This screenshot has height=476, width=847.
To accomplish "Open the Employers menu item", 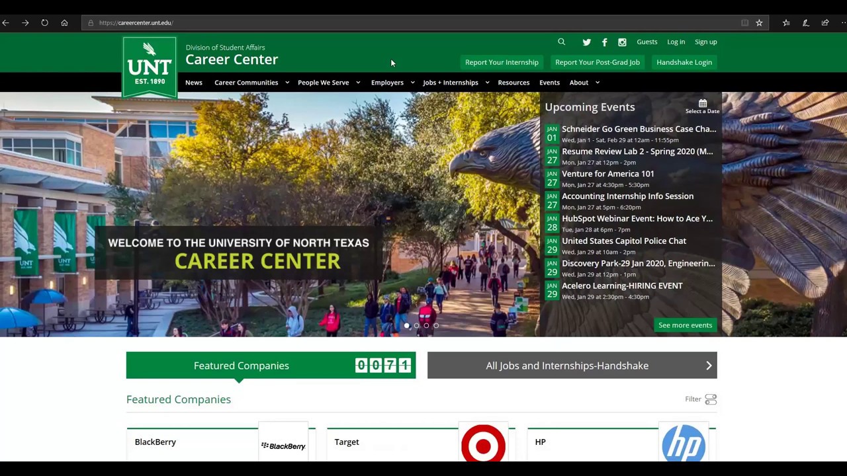I will (x=387, y=83).
